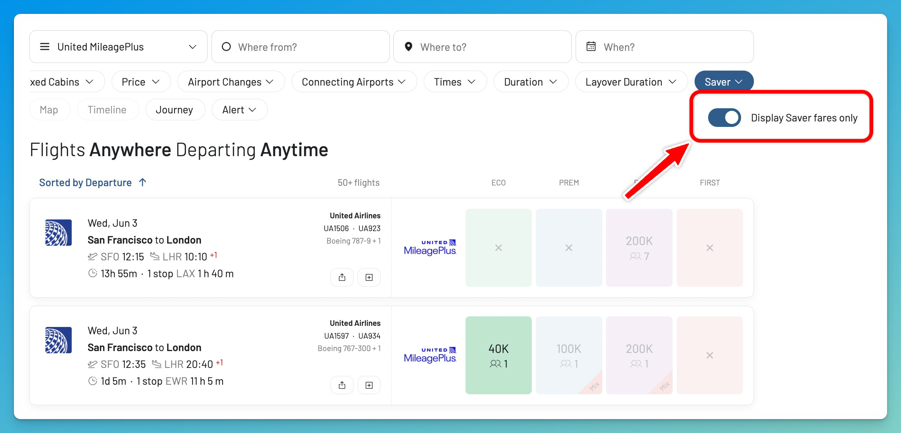Open the Layover Duration filter
This screenshot has height=433, width=901.
[631, 82]
